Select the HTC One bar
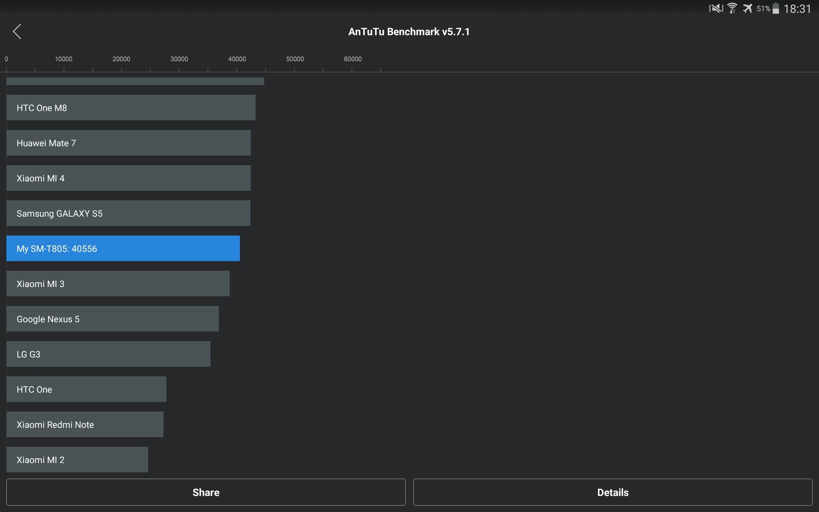Screen dimensions: 819x512 click(x=86, y=389)
